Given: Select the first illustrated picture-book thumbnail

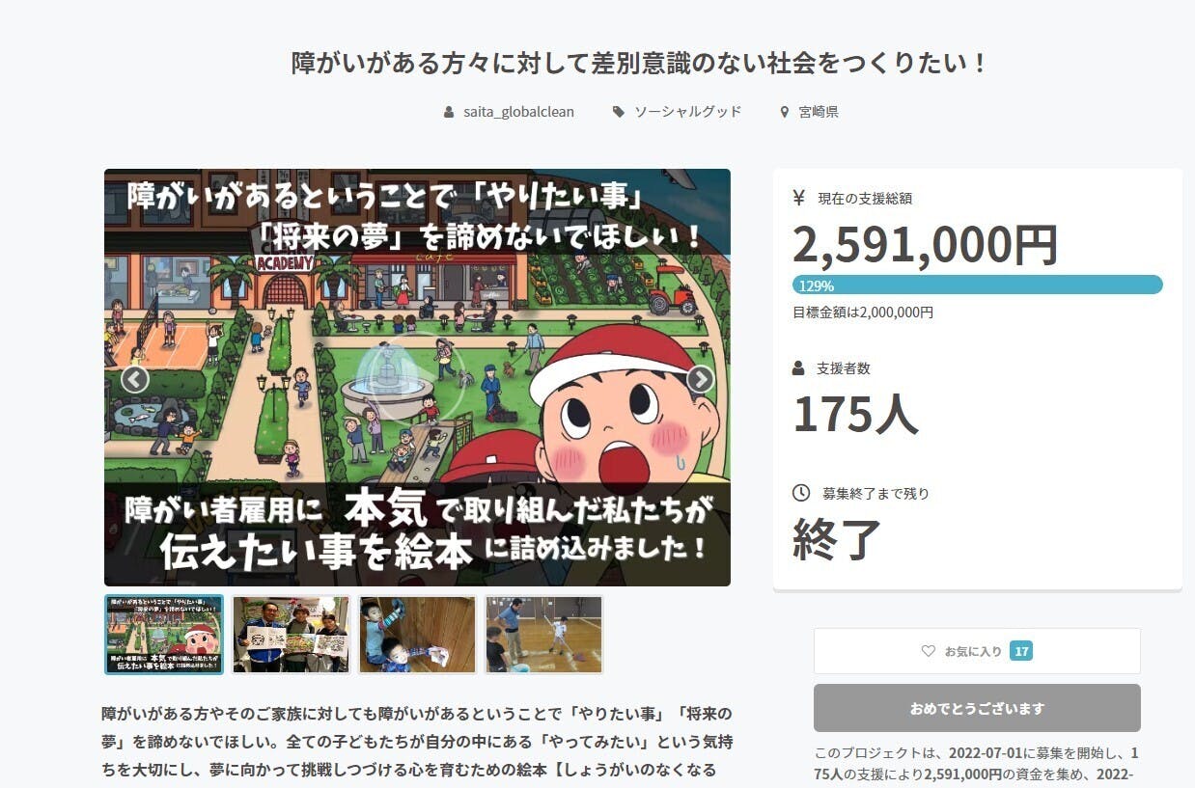Looking at the screenshot, I should tap(164, 634).
